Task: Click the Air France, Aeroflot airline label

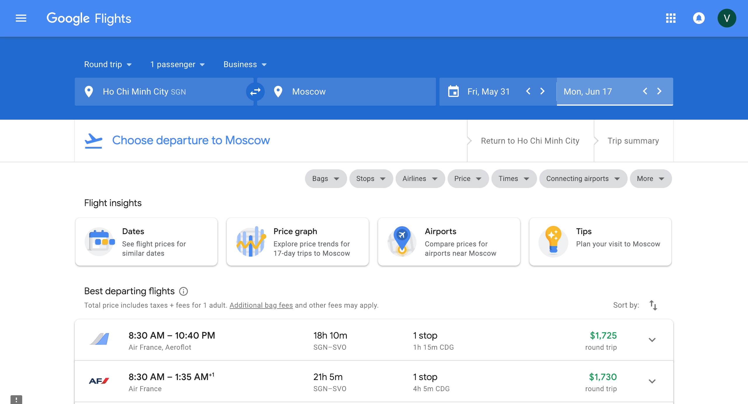Action: point(160,347)
